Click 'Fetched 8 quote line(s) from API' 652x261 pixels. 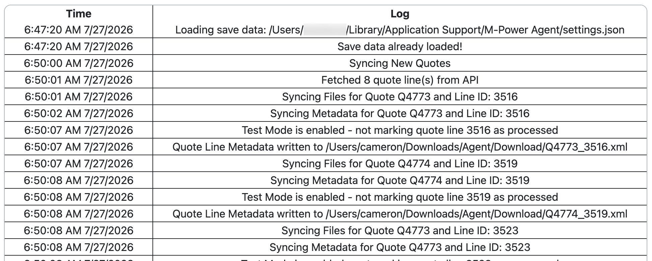click(x=400, y=80)
